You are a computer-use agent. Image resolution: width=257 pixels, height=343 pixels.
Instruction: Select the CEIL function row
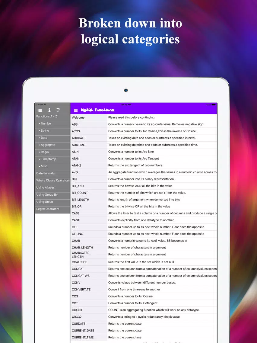pyautogui.click(x=144, y=227)
